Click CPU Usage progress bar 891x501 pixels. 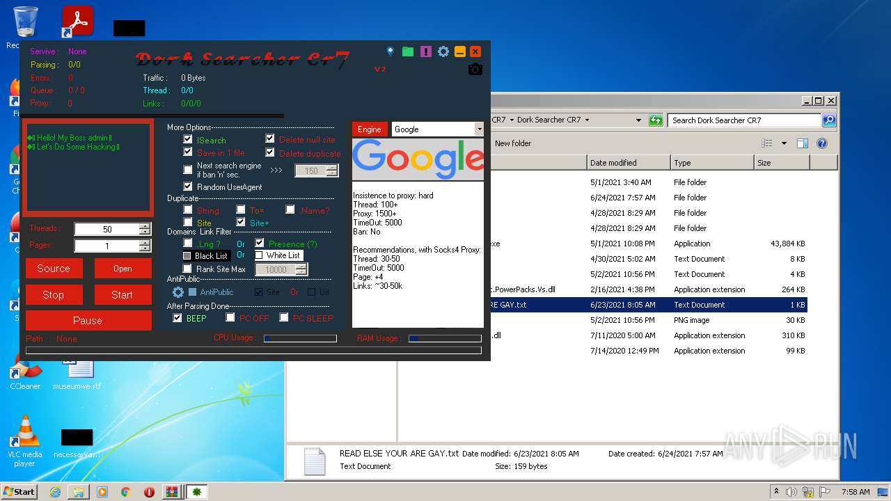coord(300,338)
